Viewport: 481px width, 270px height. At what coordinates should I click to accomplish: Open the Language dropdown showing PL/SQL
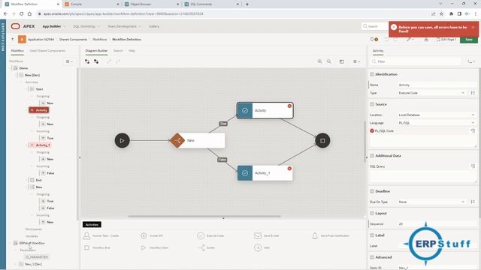(437, 123)
